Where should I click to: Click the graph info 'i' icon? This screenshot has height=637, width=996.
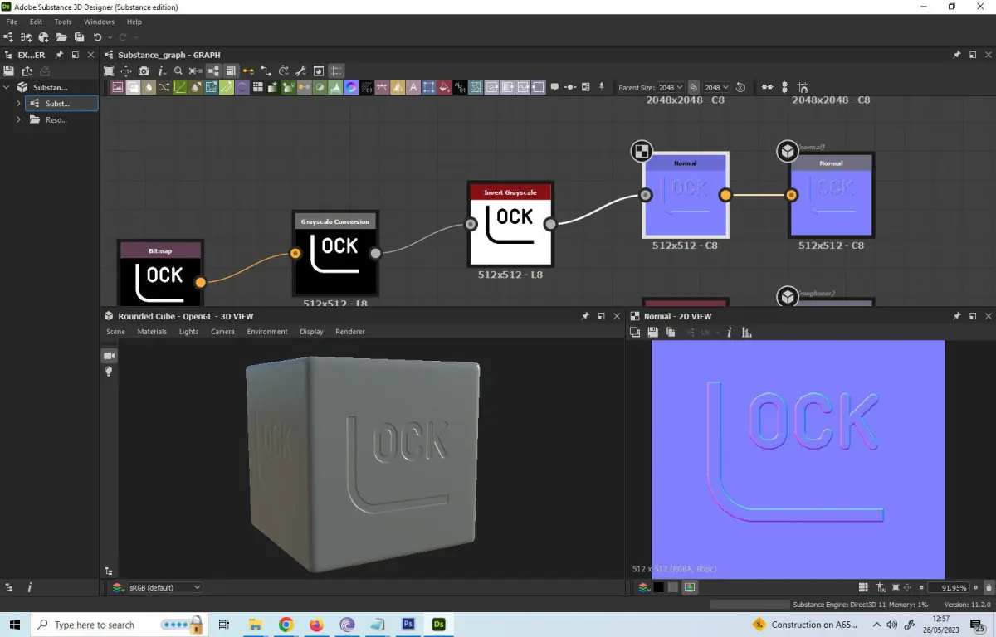161,71
